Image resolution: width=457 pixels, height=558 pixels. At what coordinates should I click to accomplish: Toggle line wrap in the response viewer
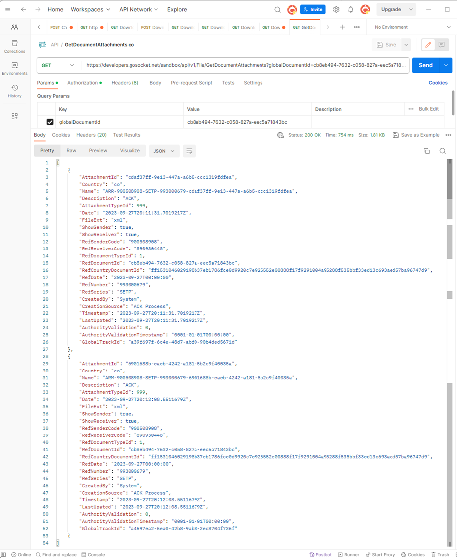(189, 151)
